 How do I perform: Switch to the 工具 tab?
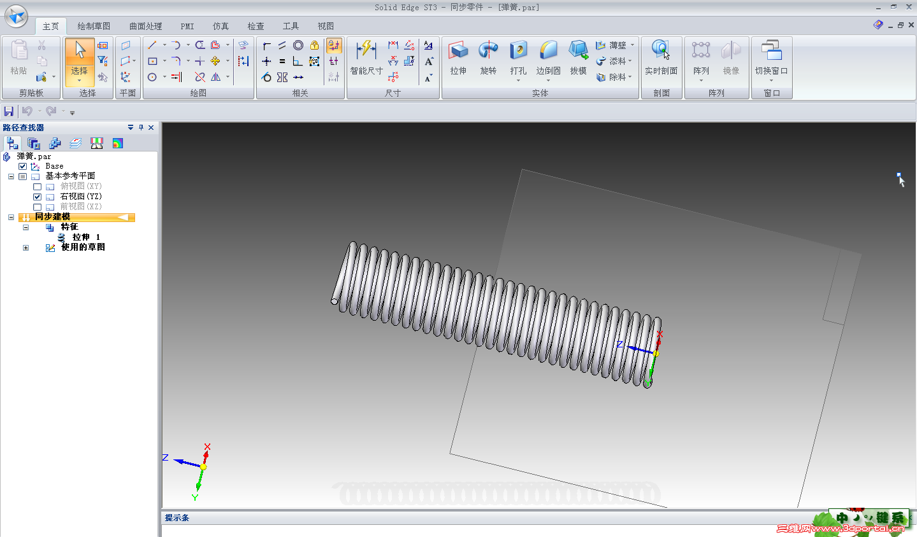pyautogui.click(x=291, y=26)
